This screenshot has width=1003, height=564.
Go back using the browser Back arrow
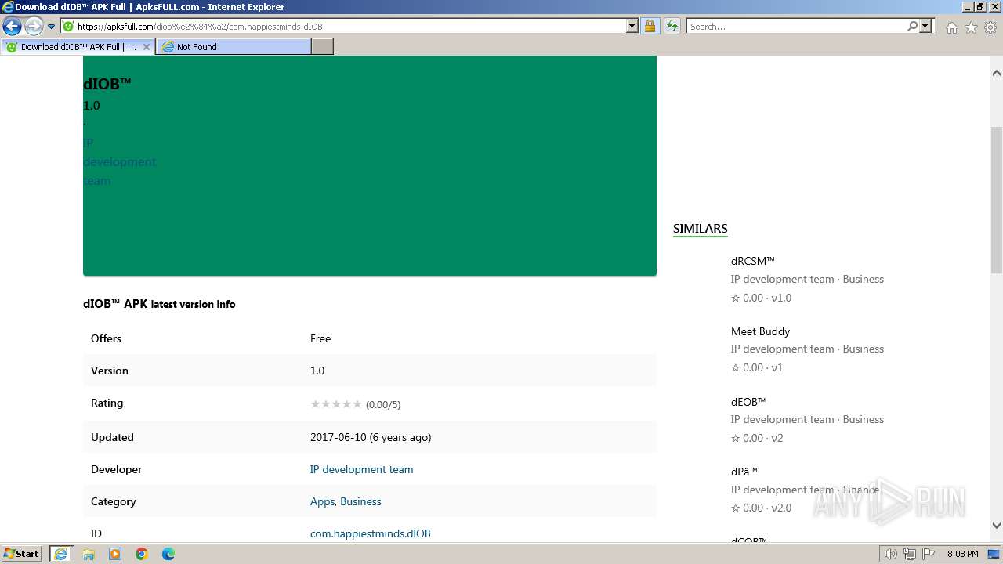coord(12,27)
